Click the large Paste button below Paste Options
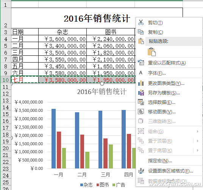This screenshot has height=190, width=203. tap(151, 52)
